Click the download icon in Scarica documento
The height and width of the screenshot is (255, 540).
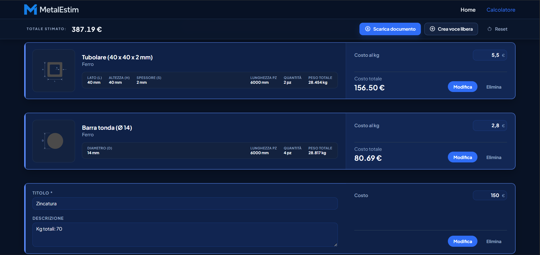[x=368, y=29]
